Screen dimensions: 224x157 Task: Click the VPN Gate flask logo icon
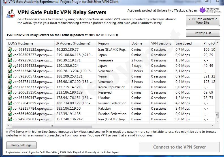(x=10, y=14)
